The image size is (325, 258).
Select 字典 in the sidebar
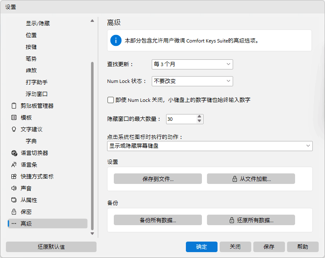(x=31, y=141)
